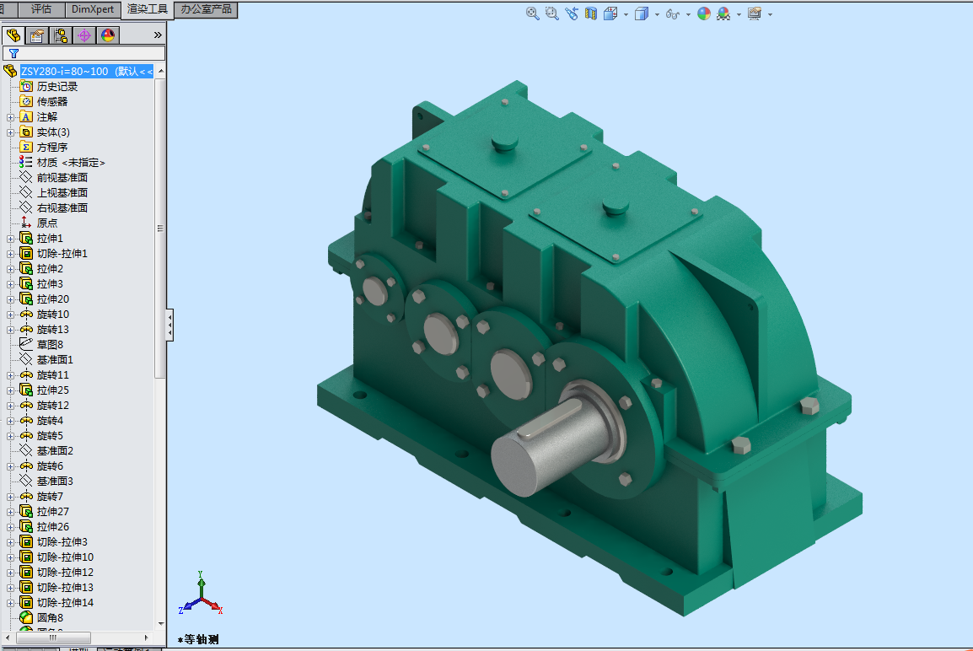The image size is (973, 651).
Task: Select 历史记录 in feature tree
Action: [57, 86]
